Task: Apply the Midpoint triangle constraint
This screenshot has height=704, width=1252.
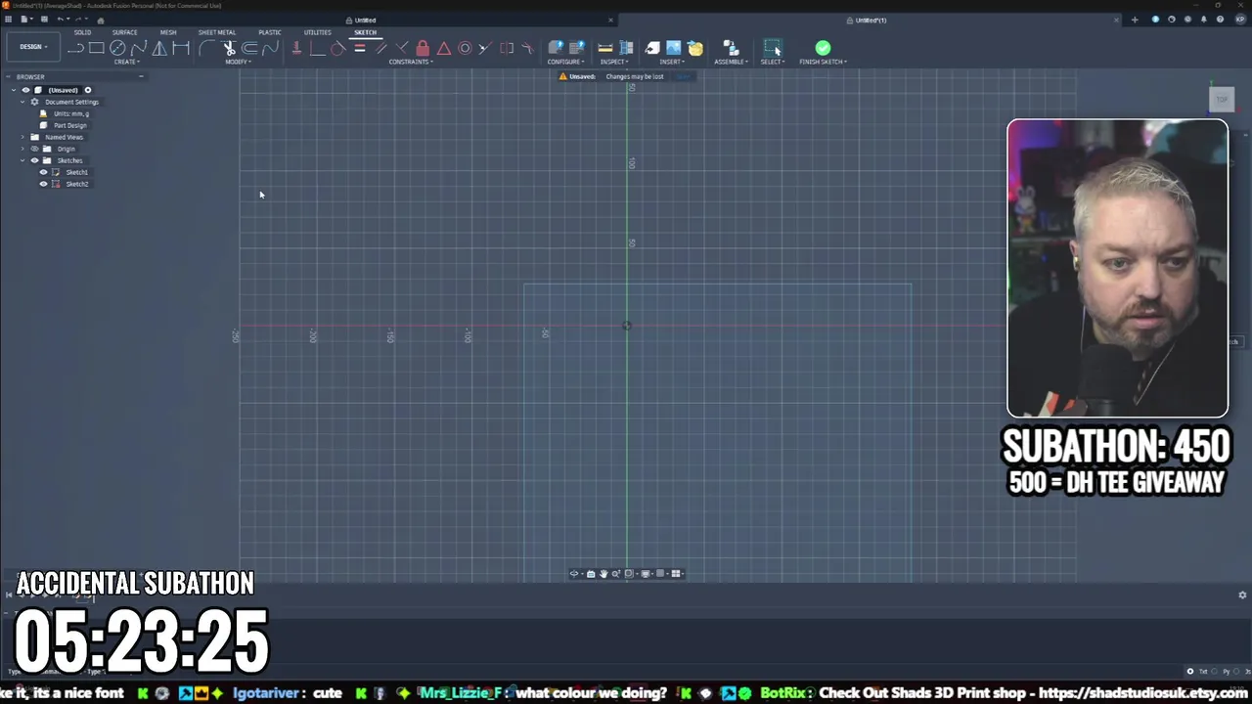Action: click(444, 48)
